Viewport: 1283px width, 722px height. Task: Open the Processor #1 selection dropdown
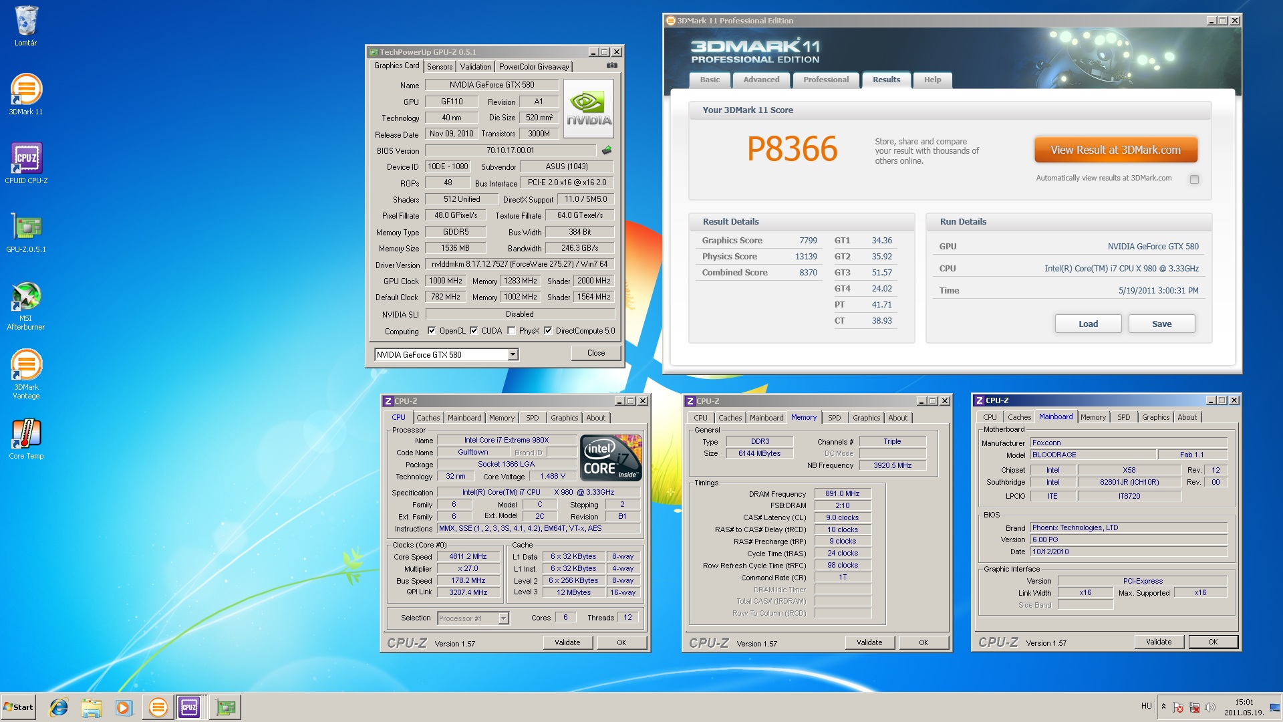(x=503, y=618)
